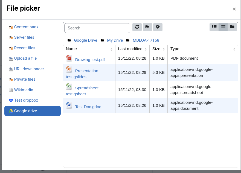The width and height of the screenshot is (241, 173).
Task: Click the Moodle icon beside Private files
Action: pyautogui.click(x=11, y=80)
